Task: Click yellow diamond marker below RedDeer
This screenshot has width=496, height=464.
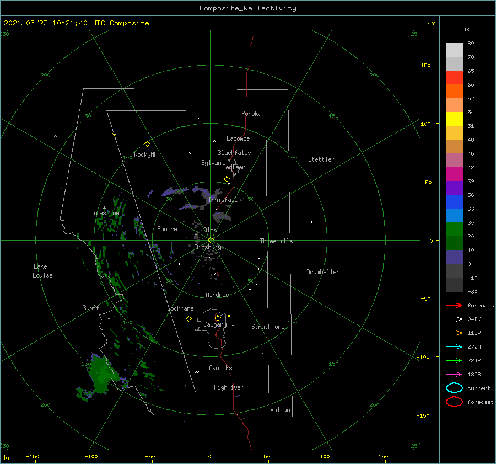Action: (227, 179)
